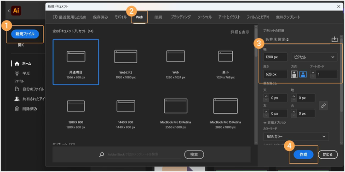345x172 pixels.
Task: Open 削除済み trash icon item
Action: 17,109
